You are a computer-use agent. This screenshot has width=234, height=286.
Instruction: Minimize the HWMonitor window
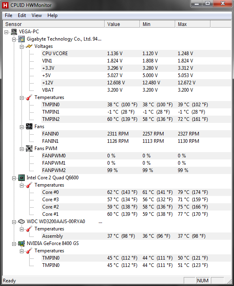[x=197, y=4]
